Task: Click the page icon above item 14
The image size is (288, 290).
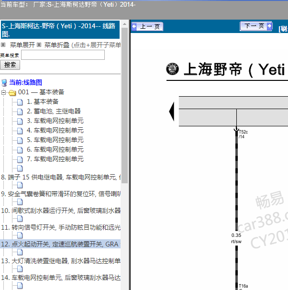Action: pyautogui.click(x=20, y=269)
